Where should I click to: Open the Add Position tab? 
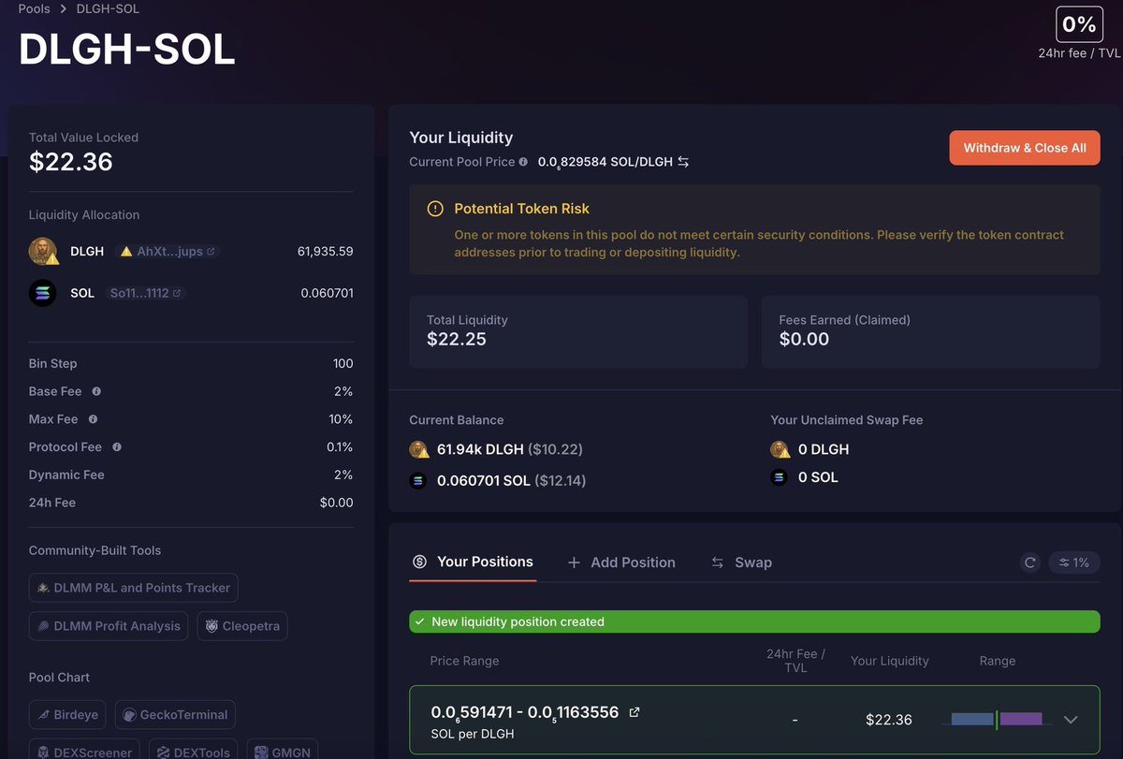pos(621,562)
